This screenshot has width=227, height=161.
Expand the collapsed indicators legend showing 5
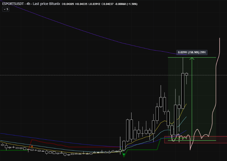click(6, 9)
